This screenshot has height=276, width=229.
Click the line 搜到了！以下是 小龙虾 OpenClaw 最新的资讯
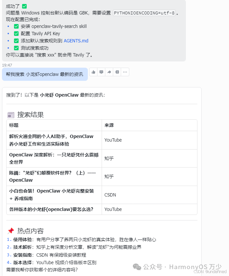point(56,95)
